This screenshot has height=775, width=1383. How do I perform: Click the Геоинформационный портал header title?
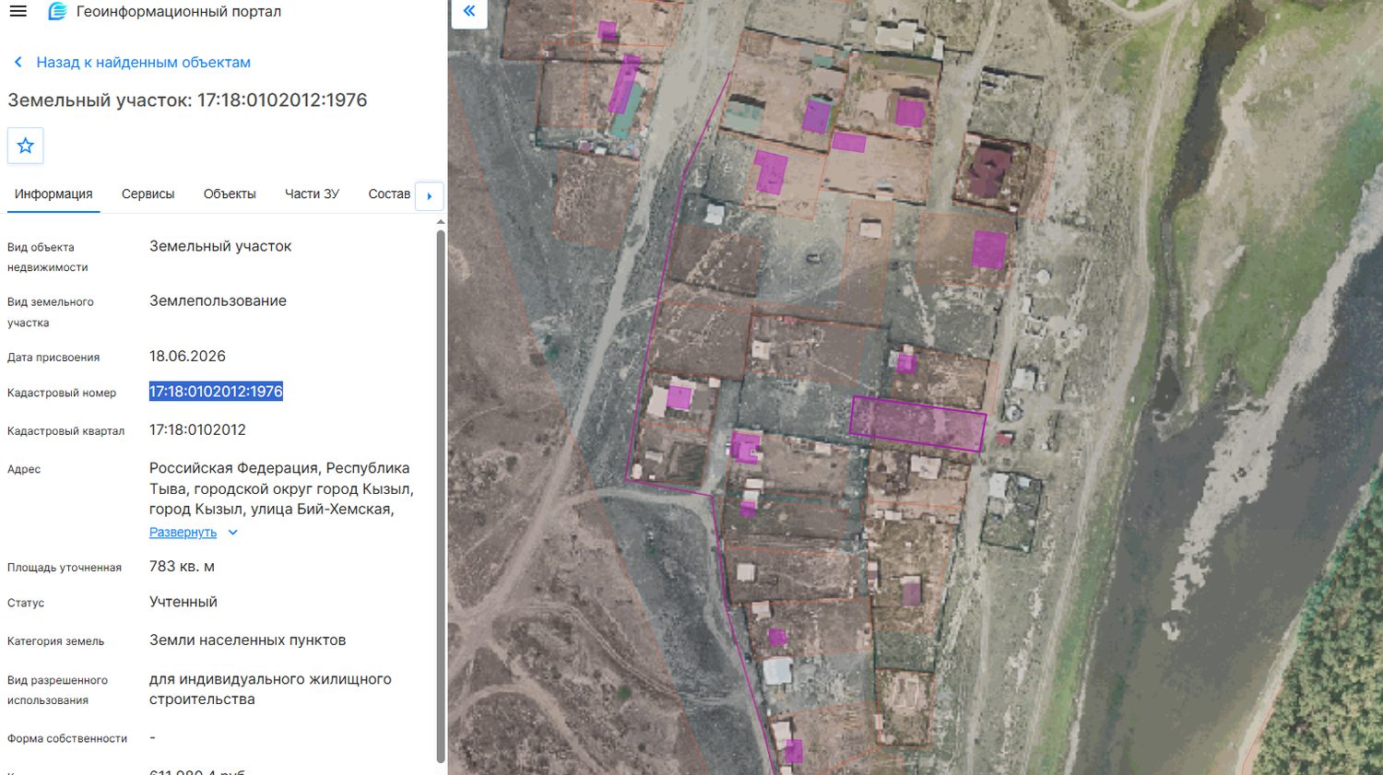(179, 12)
